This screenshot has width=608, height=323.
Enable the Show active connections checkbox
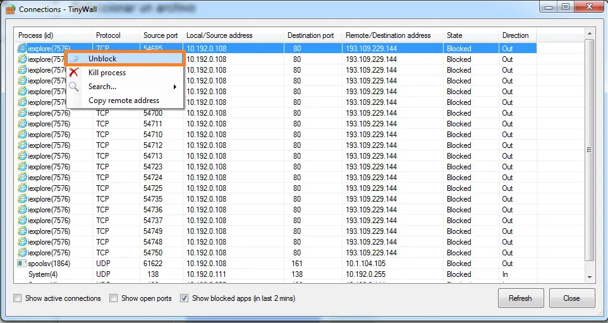[18, 298]
